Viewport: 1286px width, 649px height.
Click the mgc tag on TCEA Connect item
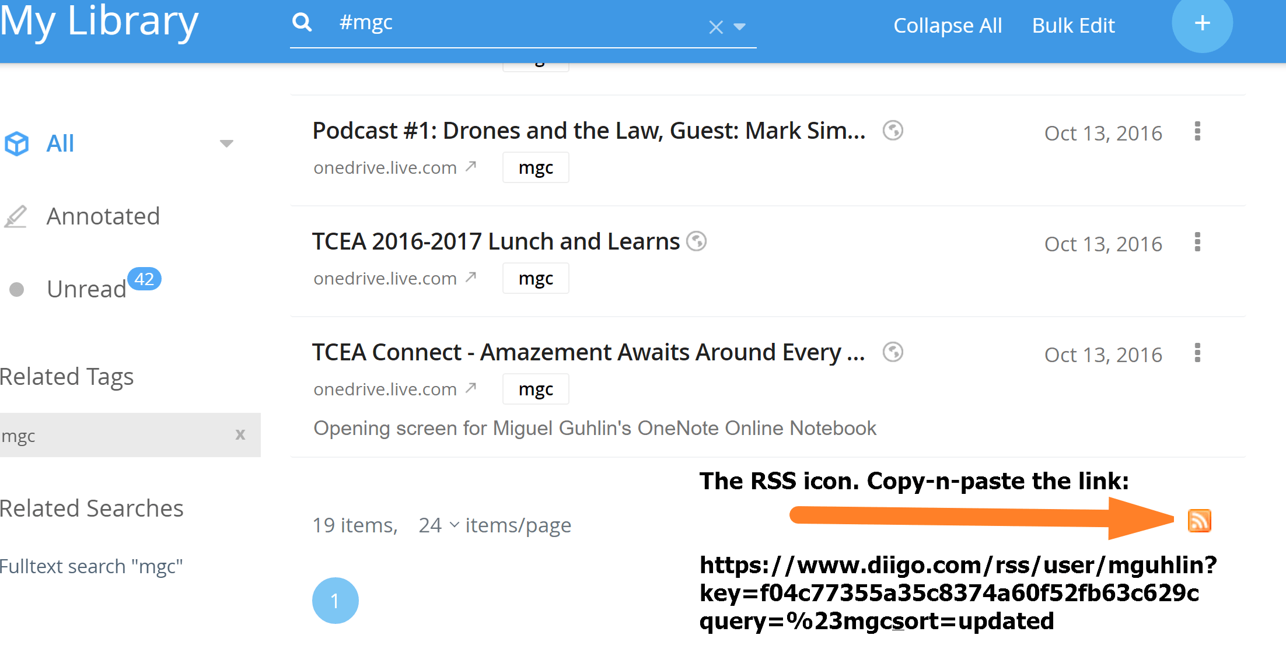(536, 390)
